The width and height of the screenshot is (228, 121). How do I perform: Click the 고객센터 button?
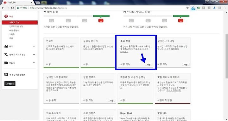[10, 84]
